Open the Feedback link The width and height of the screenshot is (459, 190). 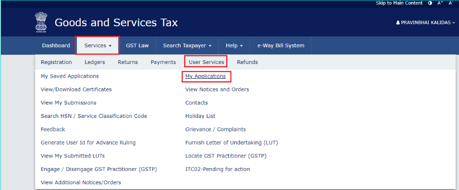(53, 129)
